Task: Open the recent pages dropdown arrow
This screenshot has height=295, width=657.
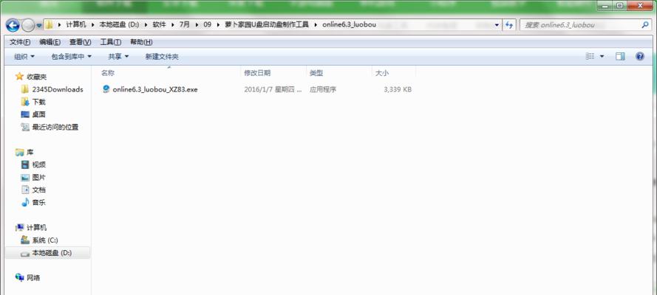Action: click(39, 26)
